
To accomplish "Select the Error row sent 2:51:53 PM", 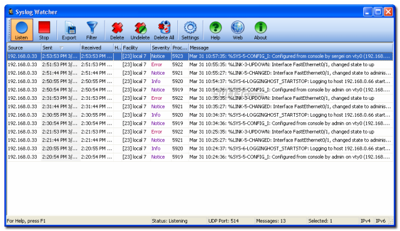I will (200, 64).
